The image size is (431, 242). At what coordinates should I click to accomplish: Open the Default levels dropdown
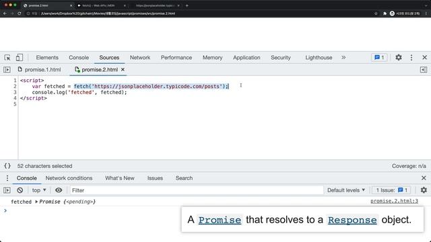346,190
